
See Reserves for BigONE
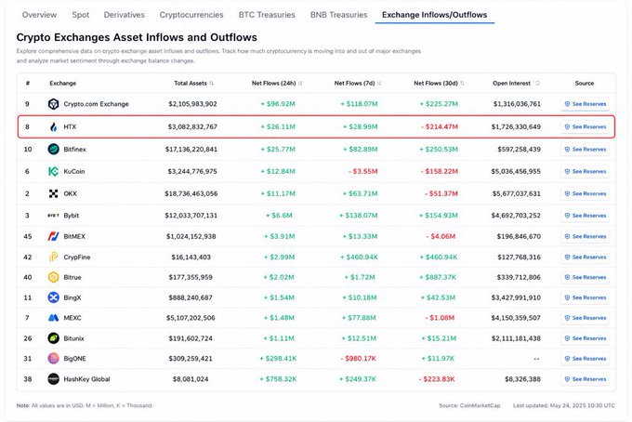(x=585, y=359)
